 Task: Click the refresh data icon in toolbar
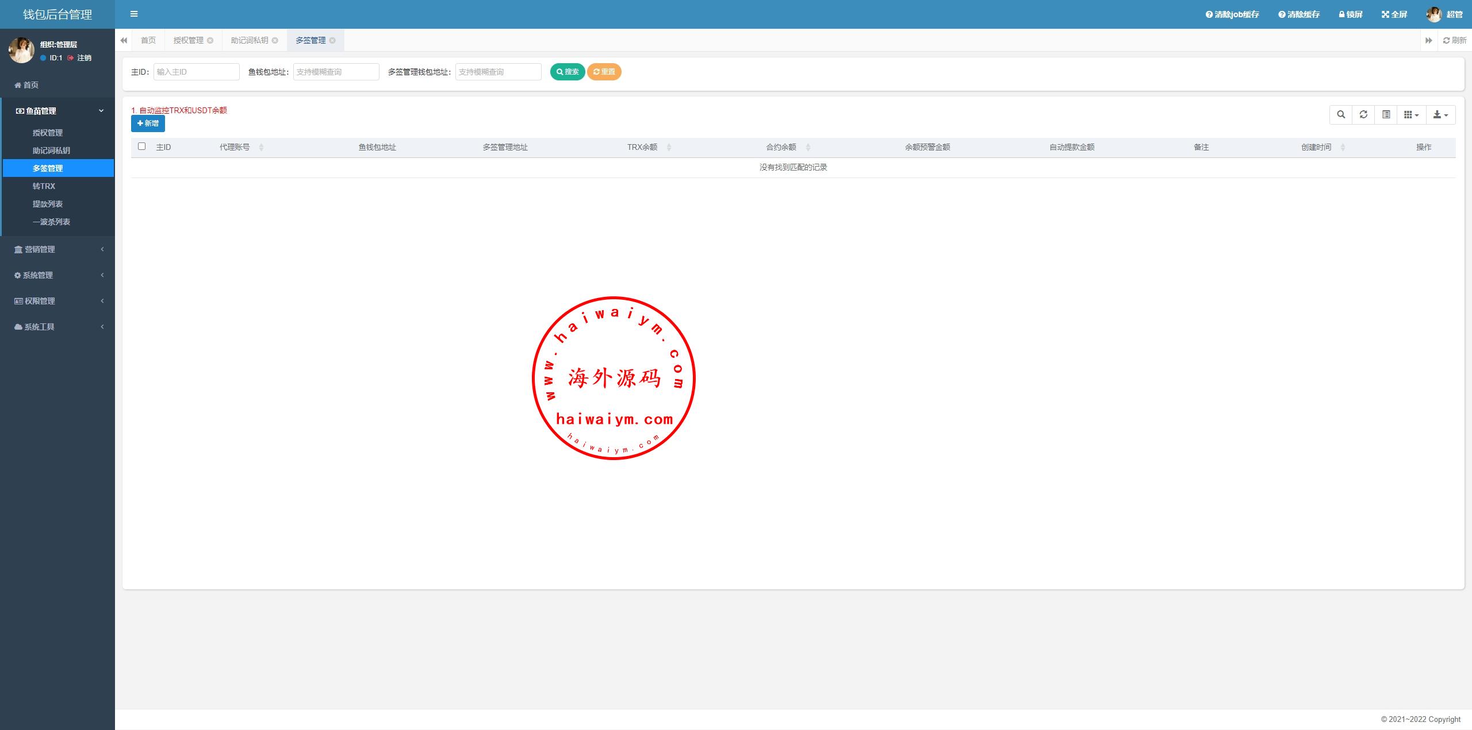(1363, 114)
